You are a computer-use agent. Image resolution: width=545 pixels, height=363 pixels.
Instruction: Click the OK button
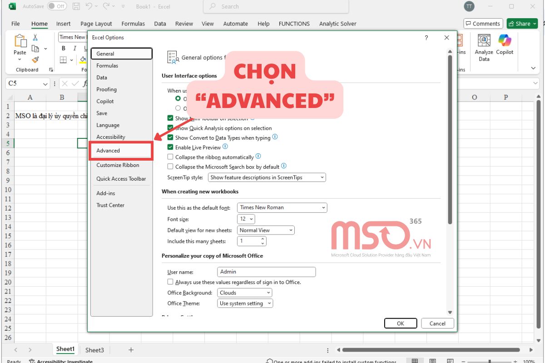pos(400,324)
